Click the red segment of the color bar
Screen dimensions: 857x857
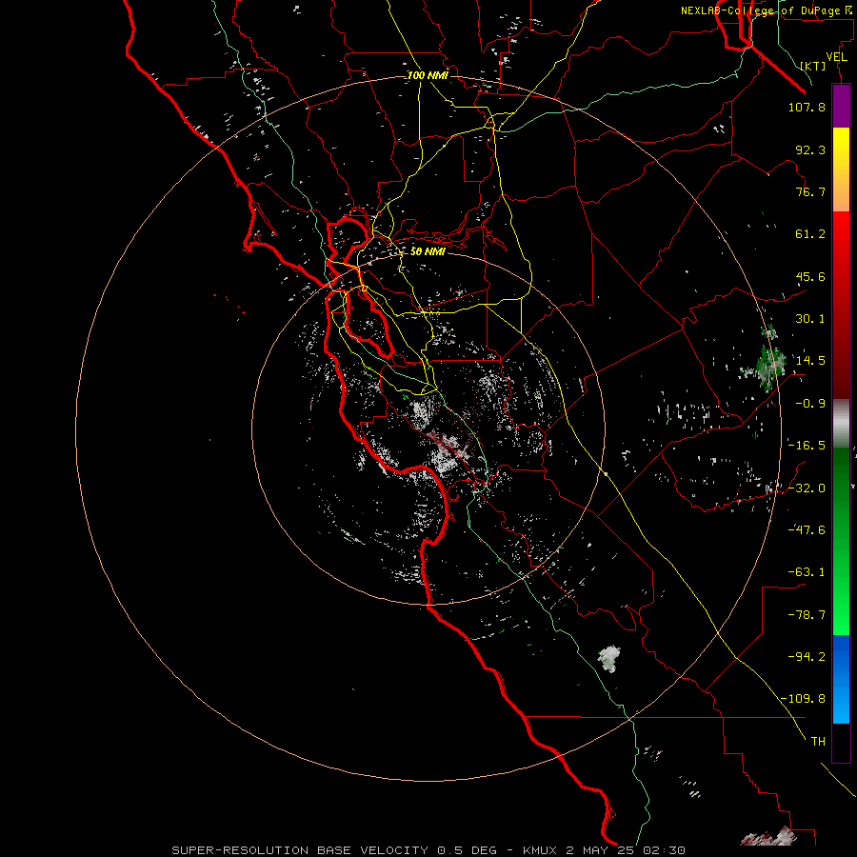point(841,305)
